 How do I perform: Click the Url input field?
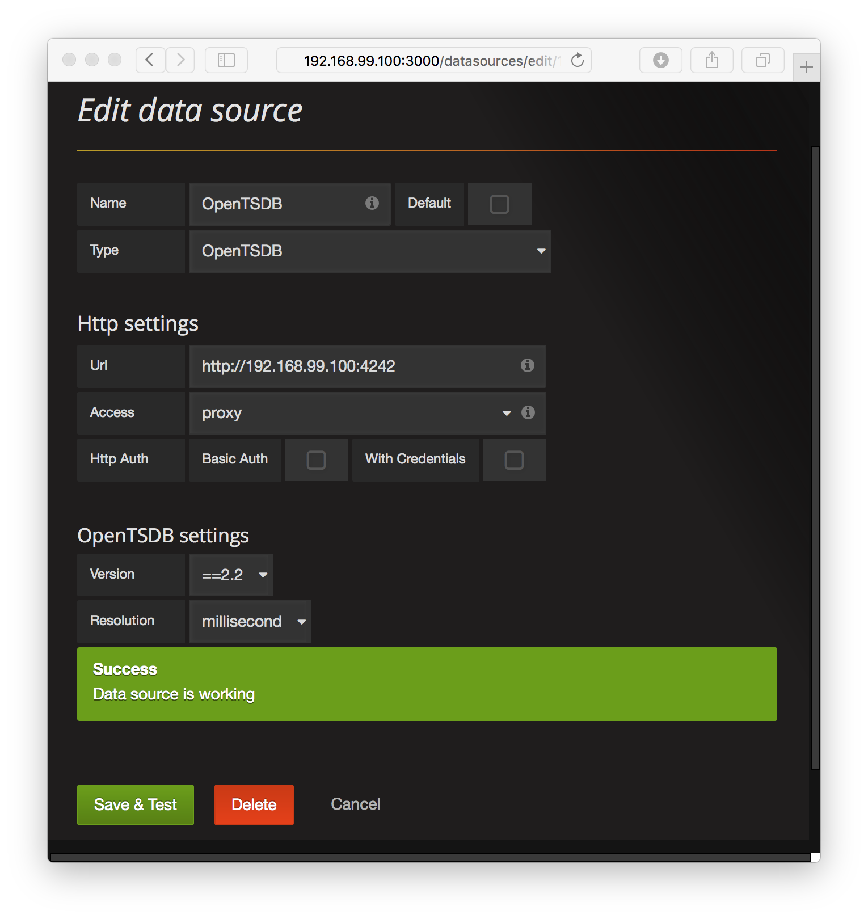click(x=368, y=366)
